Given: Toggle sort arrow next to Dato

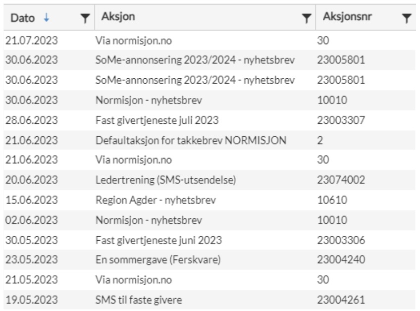Looking at the screenshot, I should click(x=47, y=18).
